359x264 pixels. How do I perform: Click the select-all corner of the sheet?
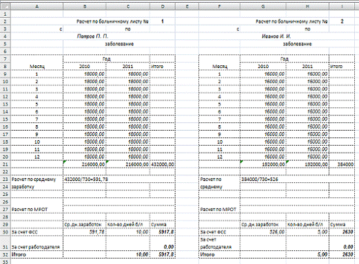click(x=6, y=7)
